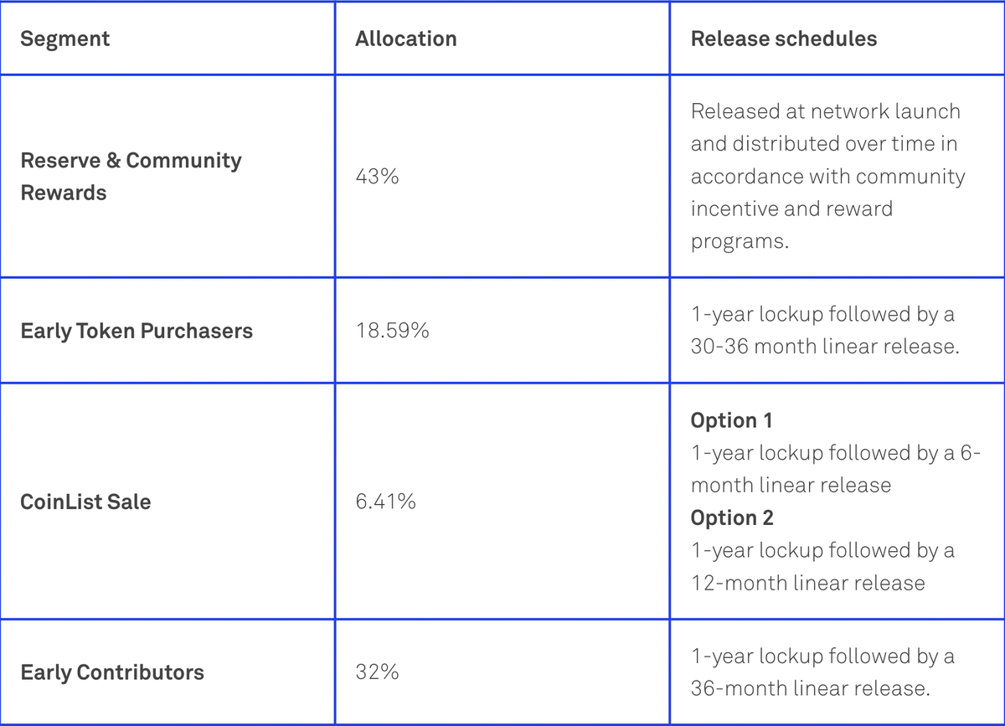Click the Option 2 heading

(732, 518)
